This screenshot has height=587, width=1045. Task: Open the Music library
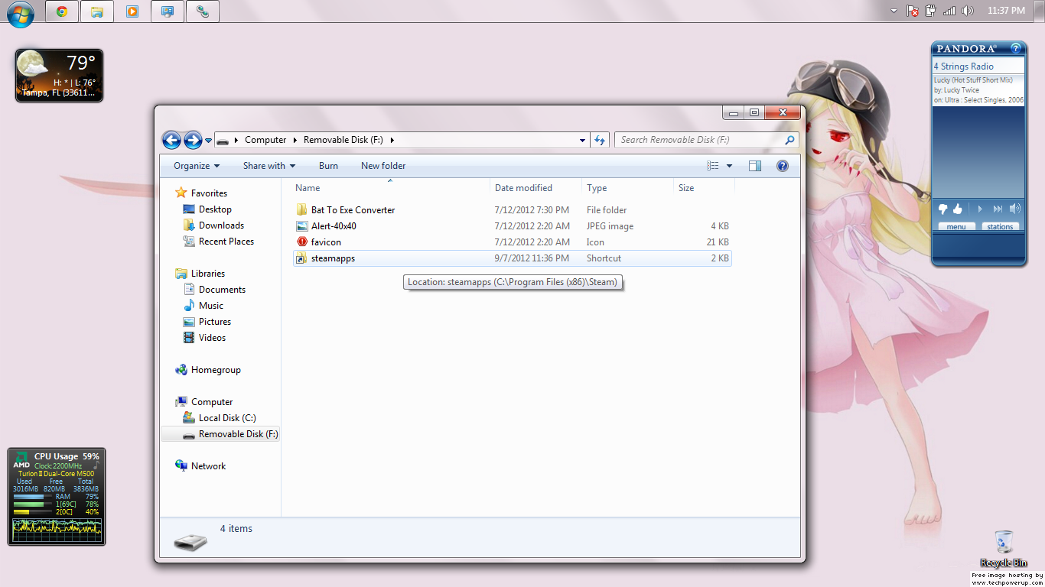pyautogui.click(x=211, y=306)
